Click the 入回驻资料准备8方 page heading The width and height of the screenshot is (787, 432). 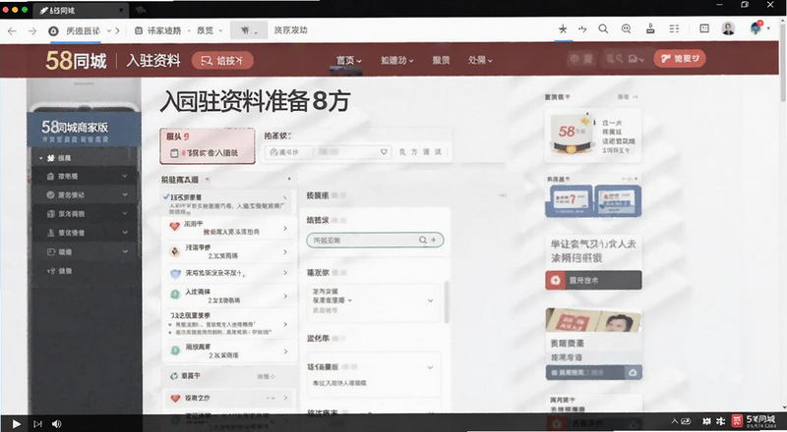pos(255,102)
